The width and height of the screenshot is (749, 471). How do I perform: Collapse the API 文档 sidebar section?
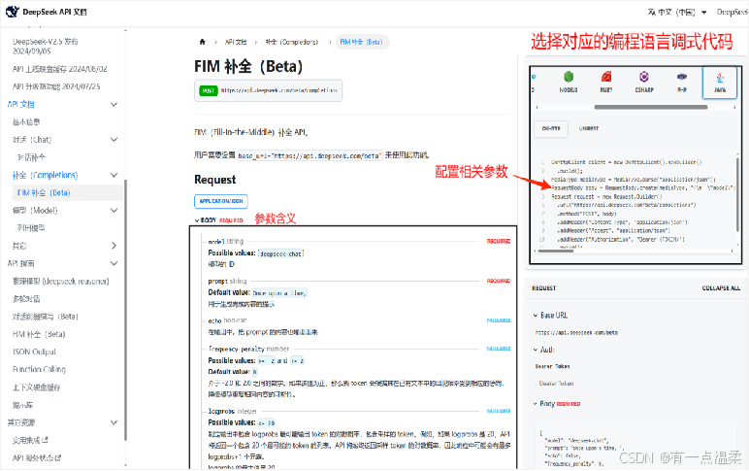coord(114,104)
